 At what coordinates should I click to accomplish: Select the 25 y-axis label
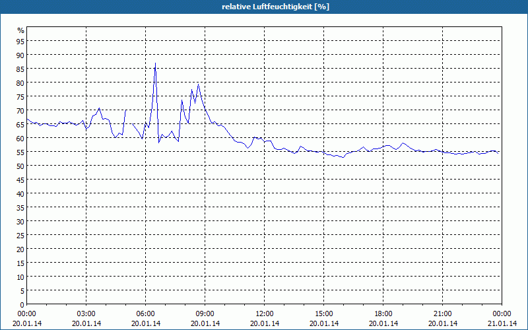pyautogui.click(x=20, y=236)
